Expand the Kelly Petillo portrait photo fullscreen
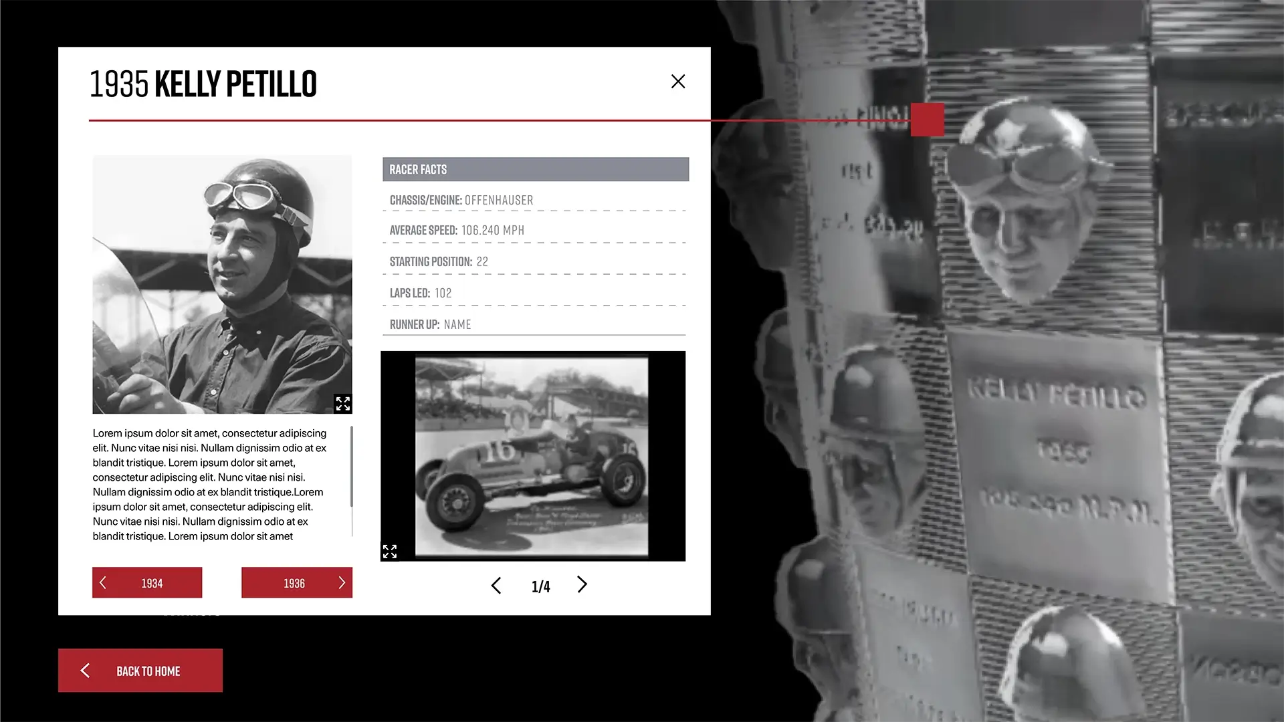Image resolution: width=1284 pixels, height=722 pixels. click(x=342, y=404)
